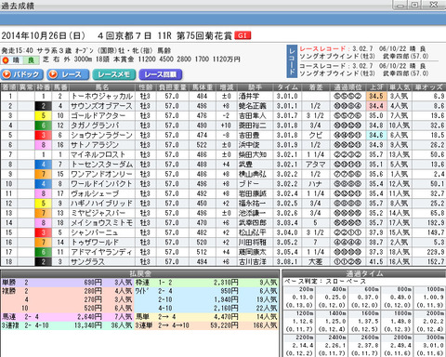446x357 pixels.
Task: Click jockey 酒井学
Action: (x=249, y=97)
